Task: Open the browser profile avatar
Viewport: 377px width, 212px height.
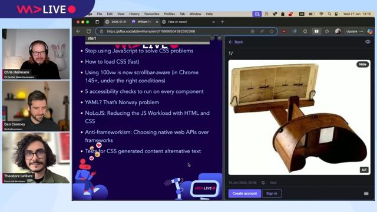Action: [338, 31]
